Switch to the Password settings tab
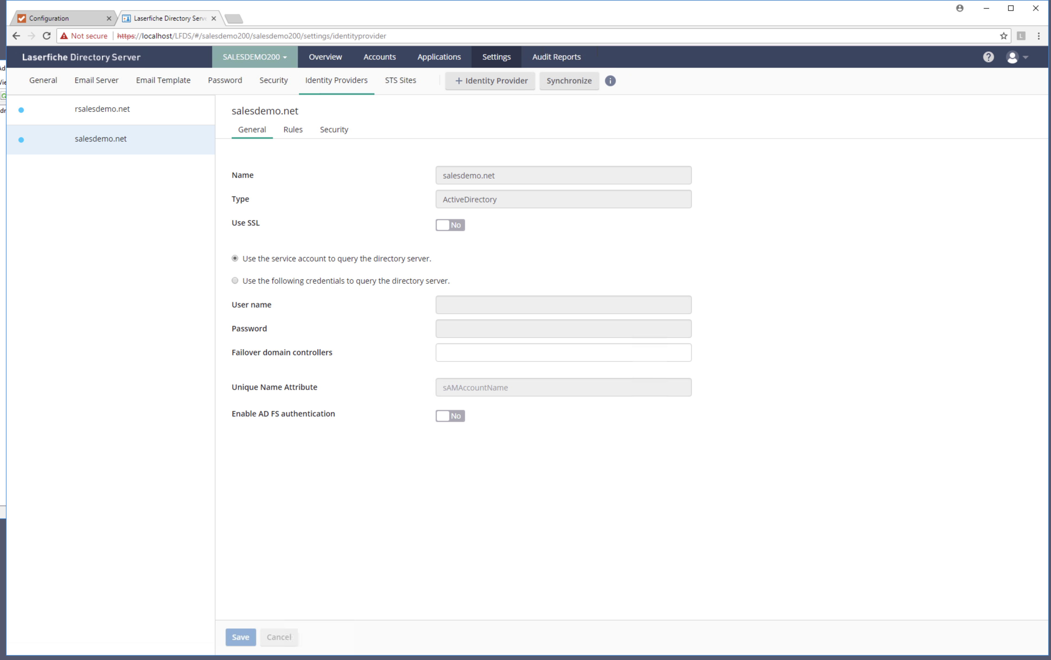 tap(225, 80)
